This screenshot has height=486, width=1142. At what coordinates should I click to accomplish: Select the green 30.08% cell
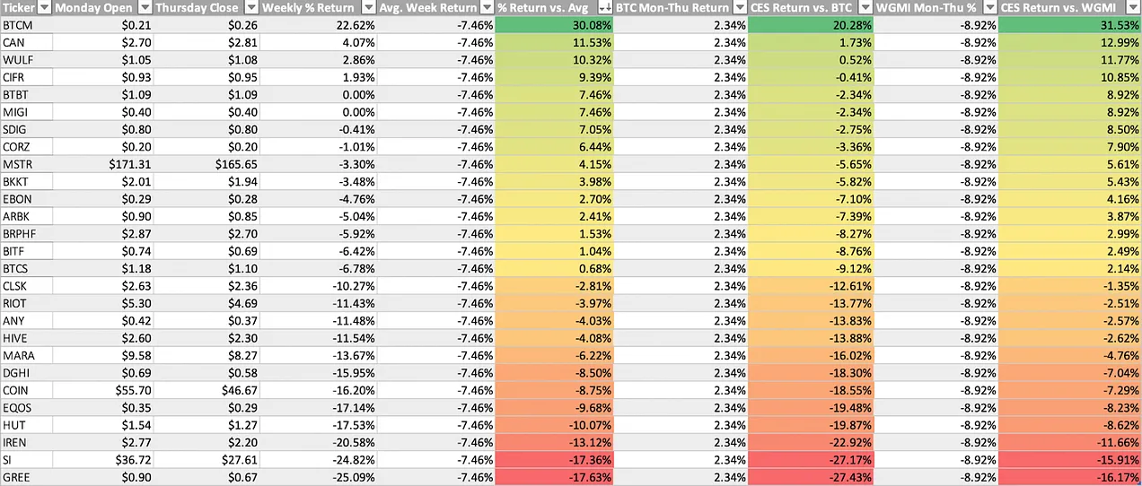tap(554, 25)
